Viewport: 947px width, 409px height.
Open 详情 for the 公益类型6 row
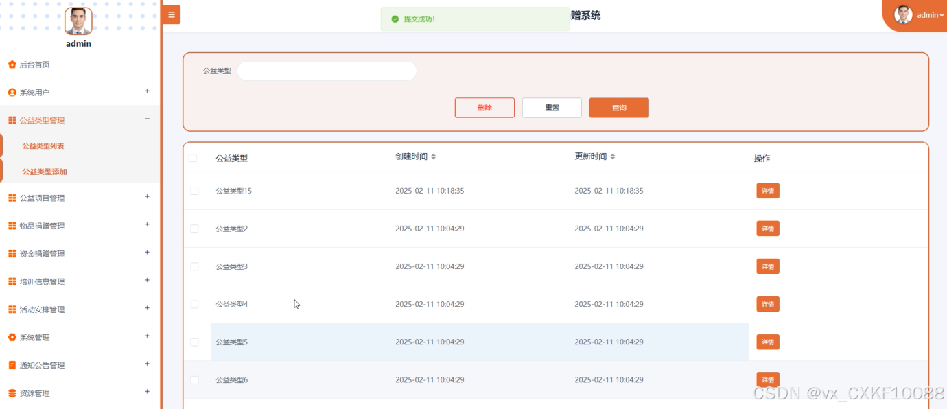click(768, 379)
